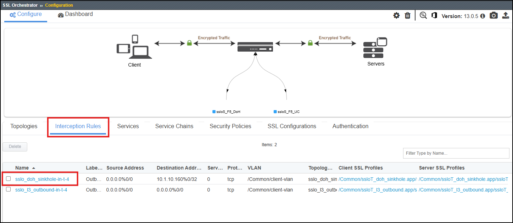Click destination address 10.1.10.160%0/32
Image resolution: width=513 pixels, height=223 pixels.
(x=177, y=179)
